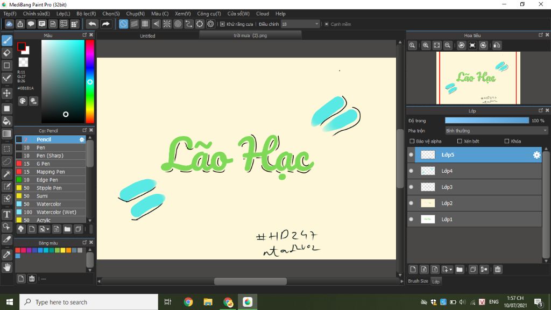
Task: Expand the add-layer type dropdown arrow
Action: coord(450,270)
